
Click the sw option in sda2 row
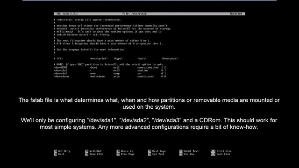[139, 74]
